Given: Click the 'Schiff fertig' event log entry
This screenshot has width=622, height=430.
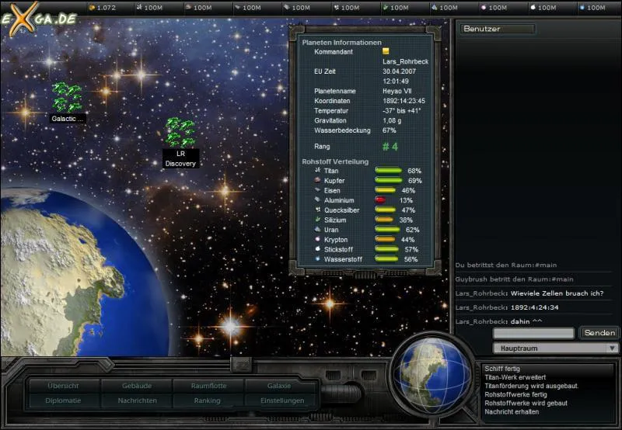Looking at the screenshot, I should [502, 369].
